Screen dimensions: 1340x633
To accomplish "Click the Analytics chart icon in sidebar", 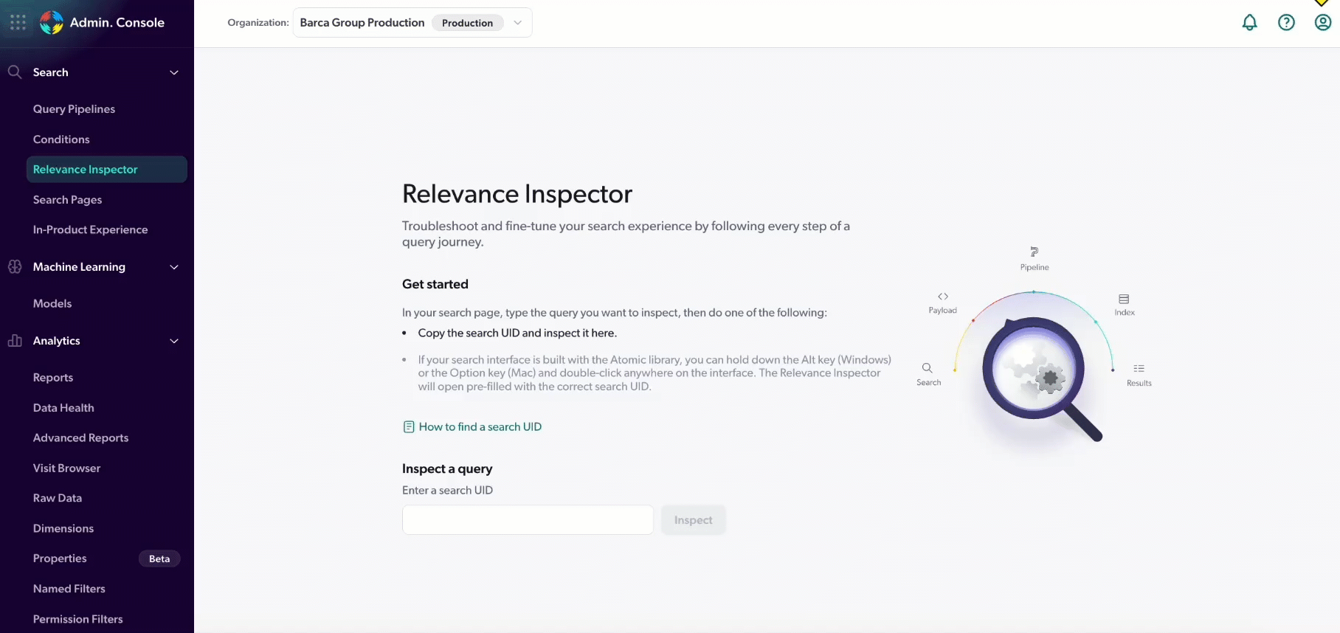I will point(15,340).
